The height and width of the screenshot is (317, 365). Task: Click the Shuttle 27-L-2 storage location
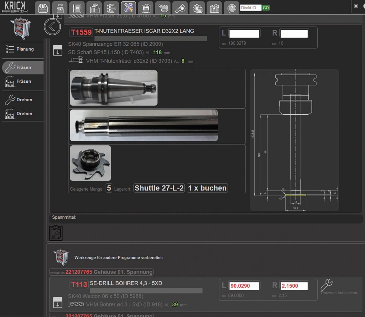tap(159, 188)
